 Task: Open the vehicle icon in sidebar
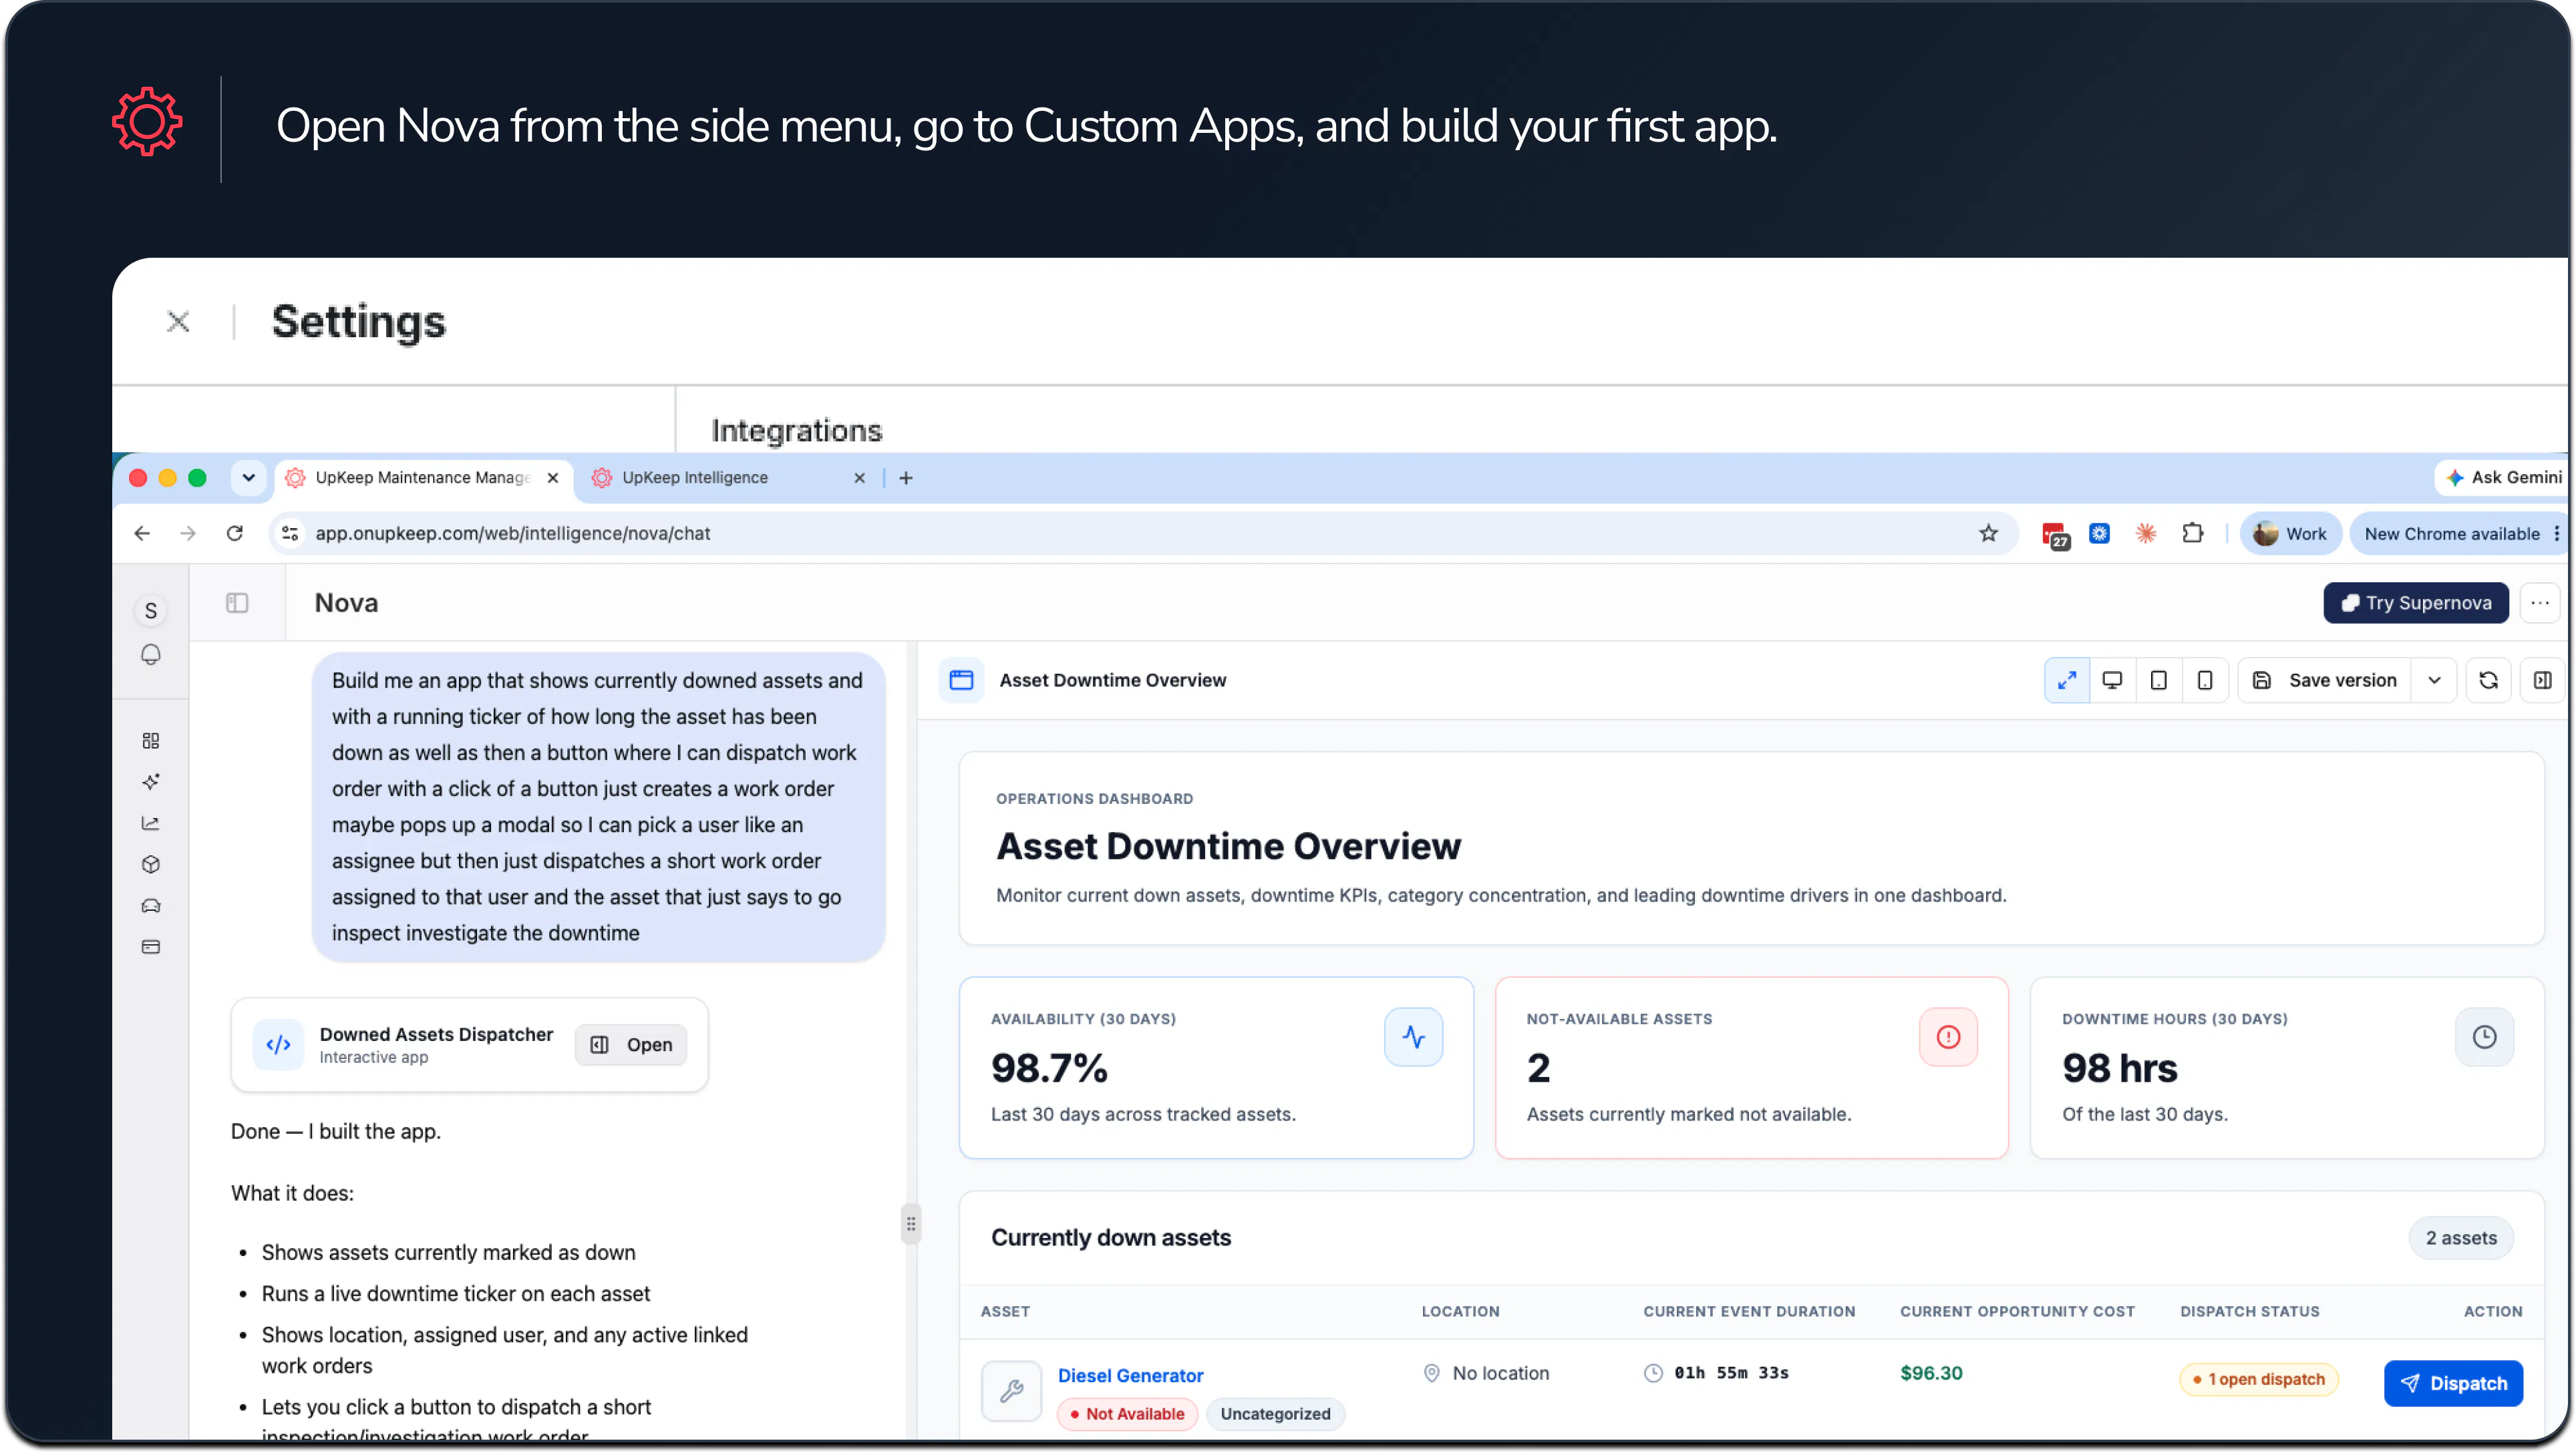(151, 905)
